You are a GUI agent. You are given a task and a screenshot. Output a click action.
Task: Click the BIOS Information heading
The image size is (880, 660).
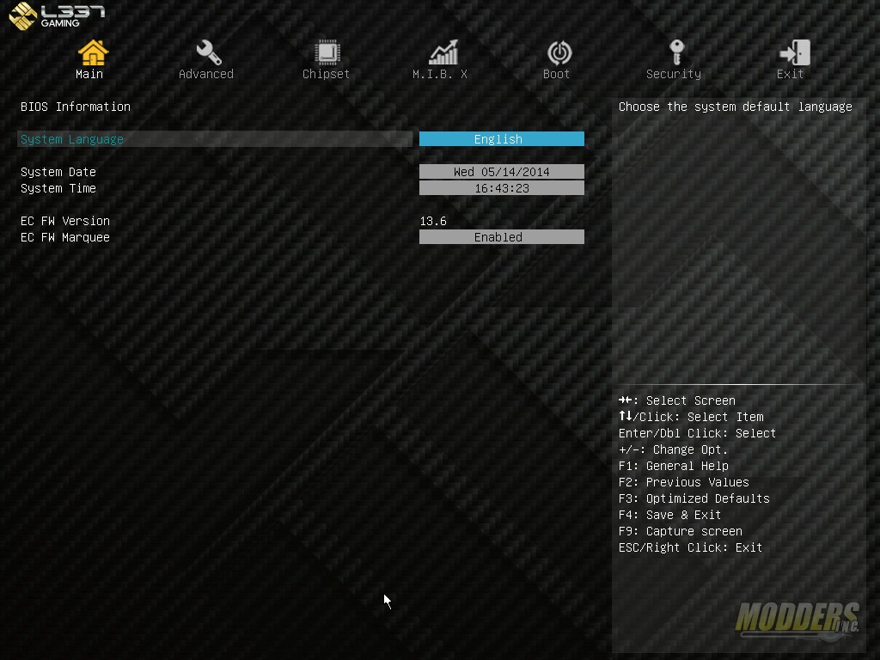click(76, 107)
